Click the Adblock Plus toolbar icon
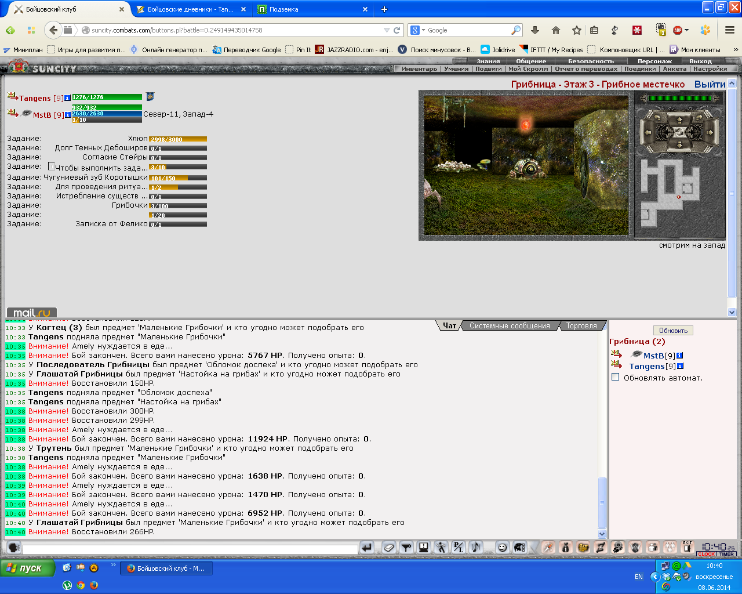This screenshot has width=742, height=594. 678,30
